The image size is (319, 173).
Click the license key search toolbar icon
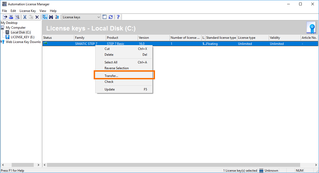[57, 17]
